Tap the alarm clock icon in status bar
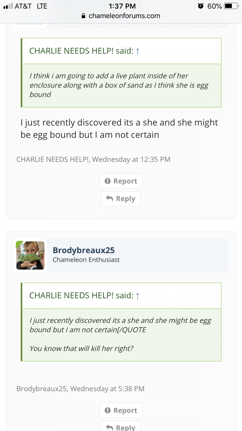The image size is (242, 431). pyautogui.click(x=200, y=6)
